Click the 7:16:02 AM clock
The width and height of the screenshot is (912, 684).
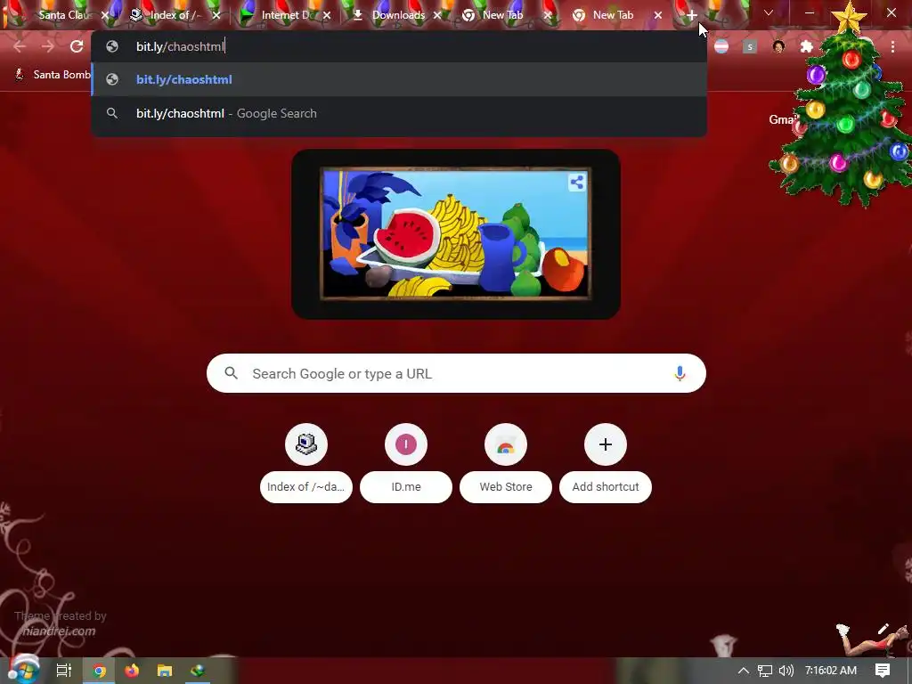(x=831, y=671)
